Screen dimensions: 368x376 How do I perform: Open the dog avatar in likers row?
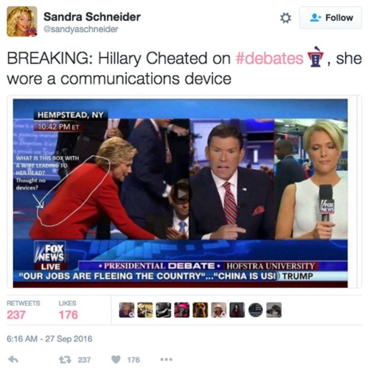click(x=200, y=310)
